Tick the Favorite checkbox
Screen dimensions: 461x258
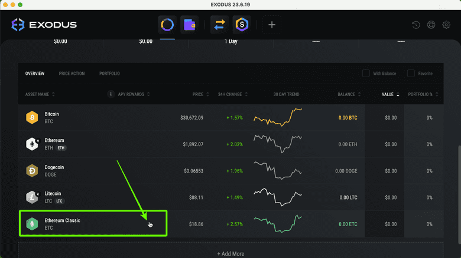pyautogui.click(x=411, y=74)
